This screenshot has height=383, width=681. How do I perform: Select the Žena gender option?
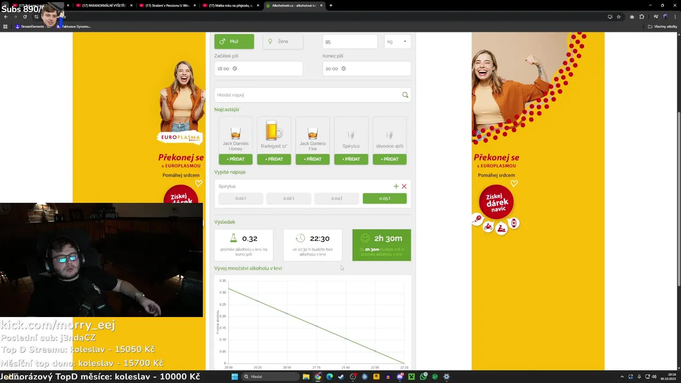(x=283, y=41)
